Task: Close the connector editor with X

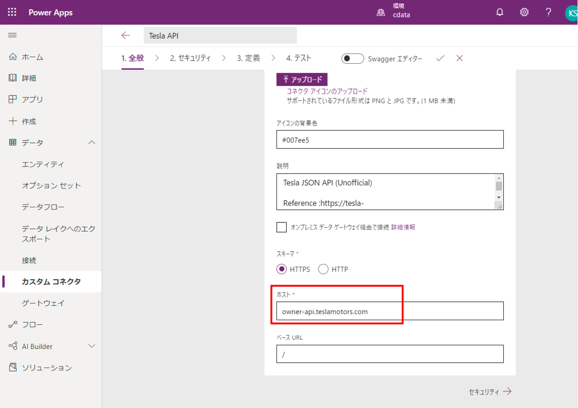Action: [460, 58]
